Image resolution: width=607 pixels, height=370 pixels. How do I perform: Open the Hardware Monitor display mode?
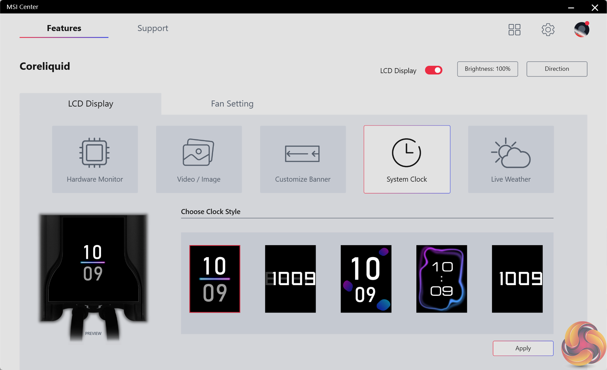click(x=95, y=159)
